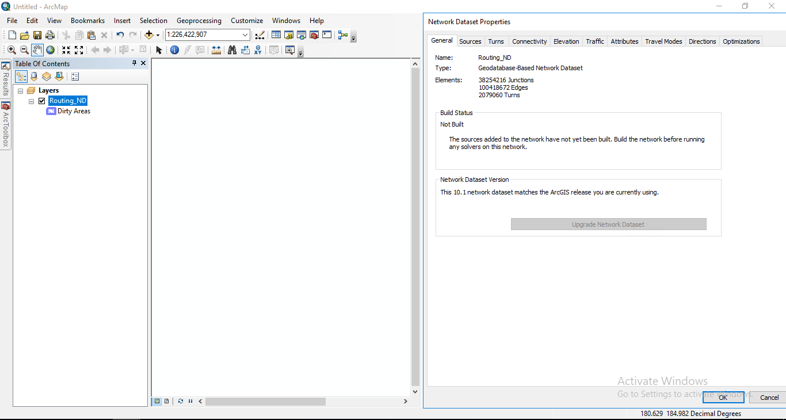The height and width of the screenshot is (420, 786).
Task: Open the Bookmarks menu
Action: (x=88, y=21)
